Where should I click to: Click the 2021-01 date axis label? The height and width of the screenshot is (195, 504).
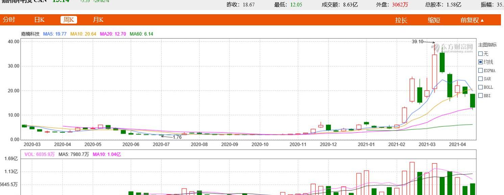(x=366, y=144)
